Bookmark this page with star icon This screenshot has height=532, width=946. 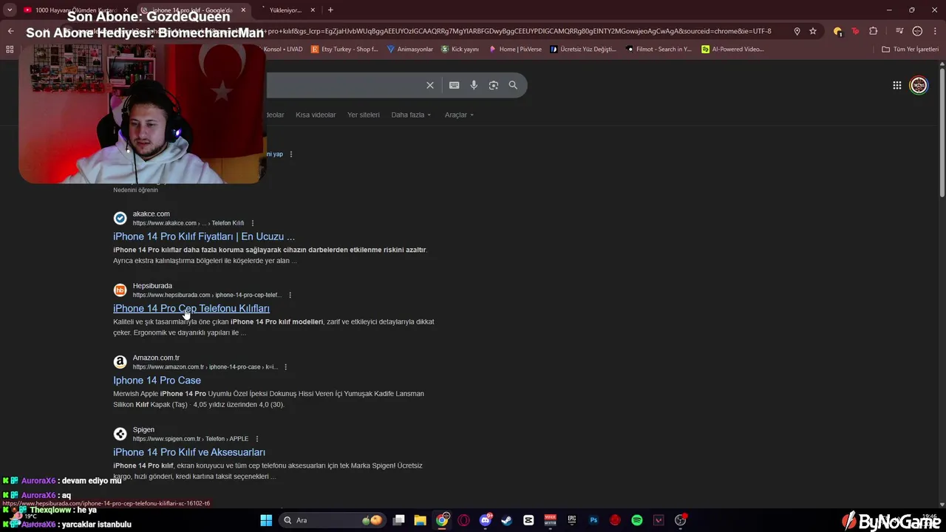click(813, 31)
